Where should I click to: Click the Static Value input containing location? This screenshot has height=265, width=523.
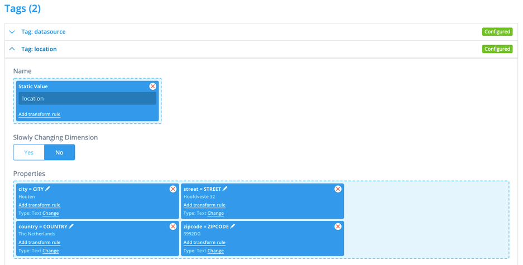coord(87,99)
